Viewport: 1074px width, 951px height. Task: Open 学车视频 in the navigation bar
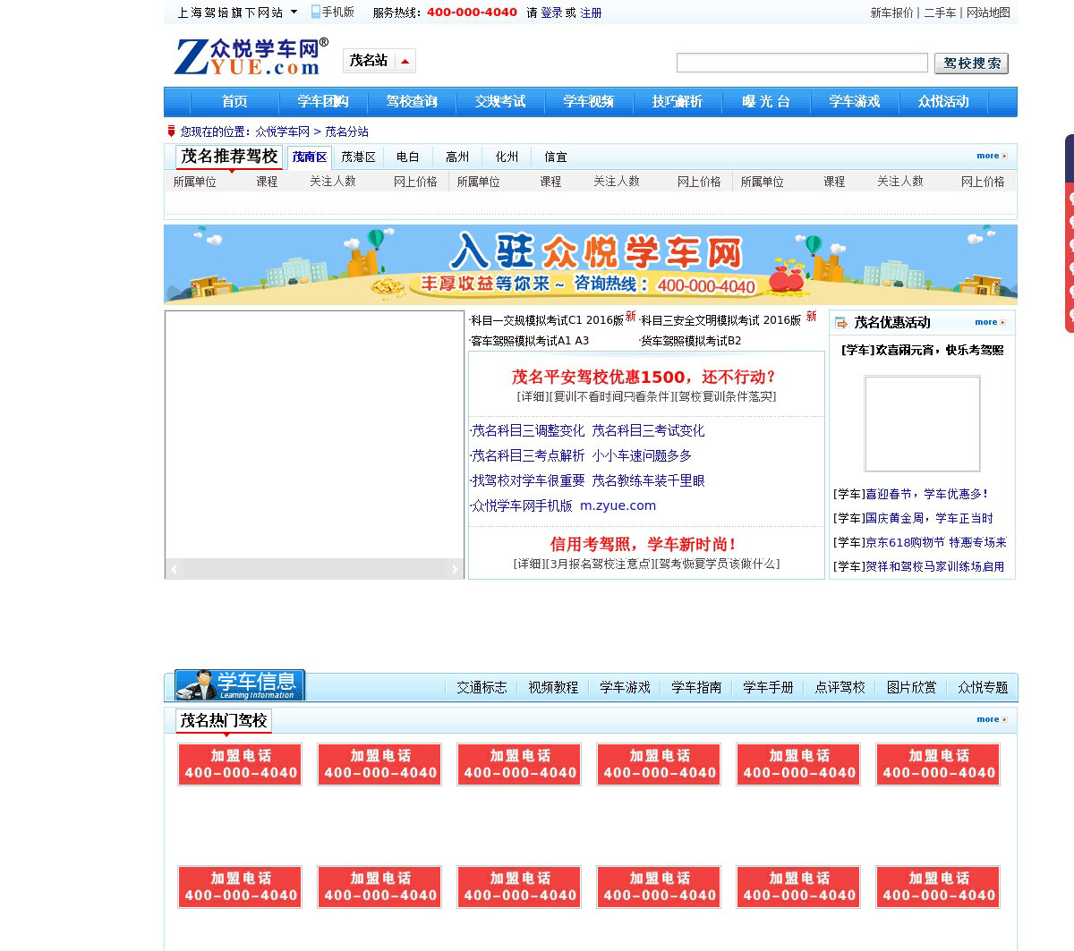pyautogui.click(x=589, y=102)
